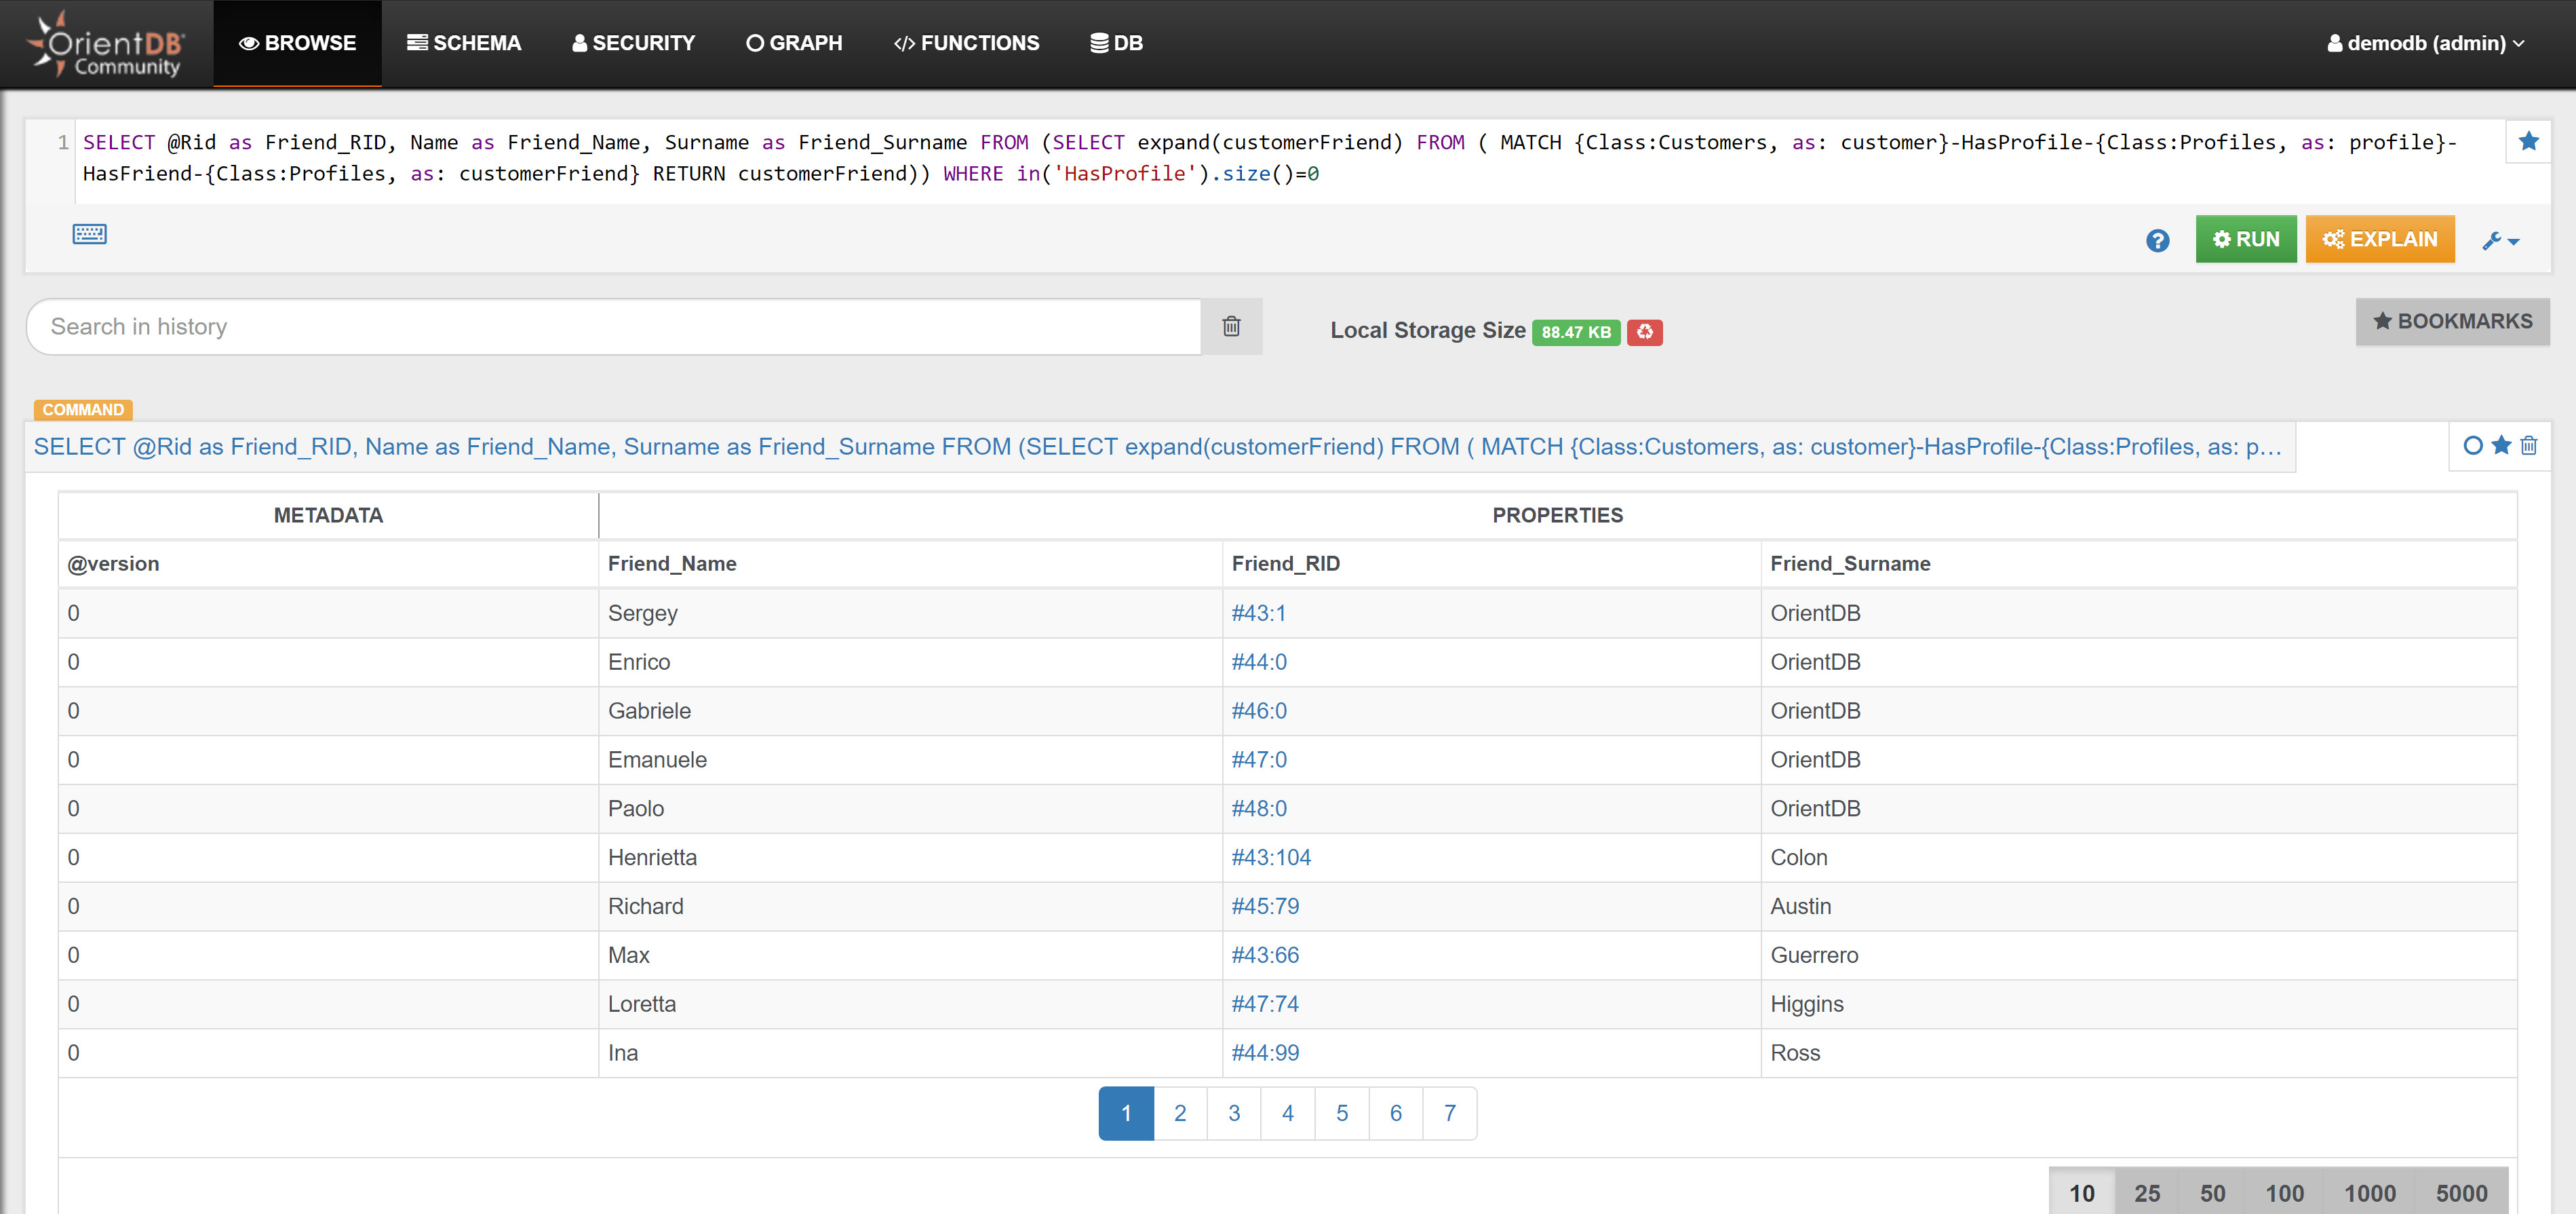
Task: Focus the Search in history field
Action: (x=612, y=326)
